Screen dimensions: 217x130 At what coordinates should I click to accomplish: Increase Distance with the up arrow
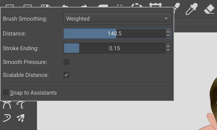[168, 31]
